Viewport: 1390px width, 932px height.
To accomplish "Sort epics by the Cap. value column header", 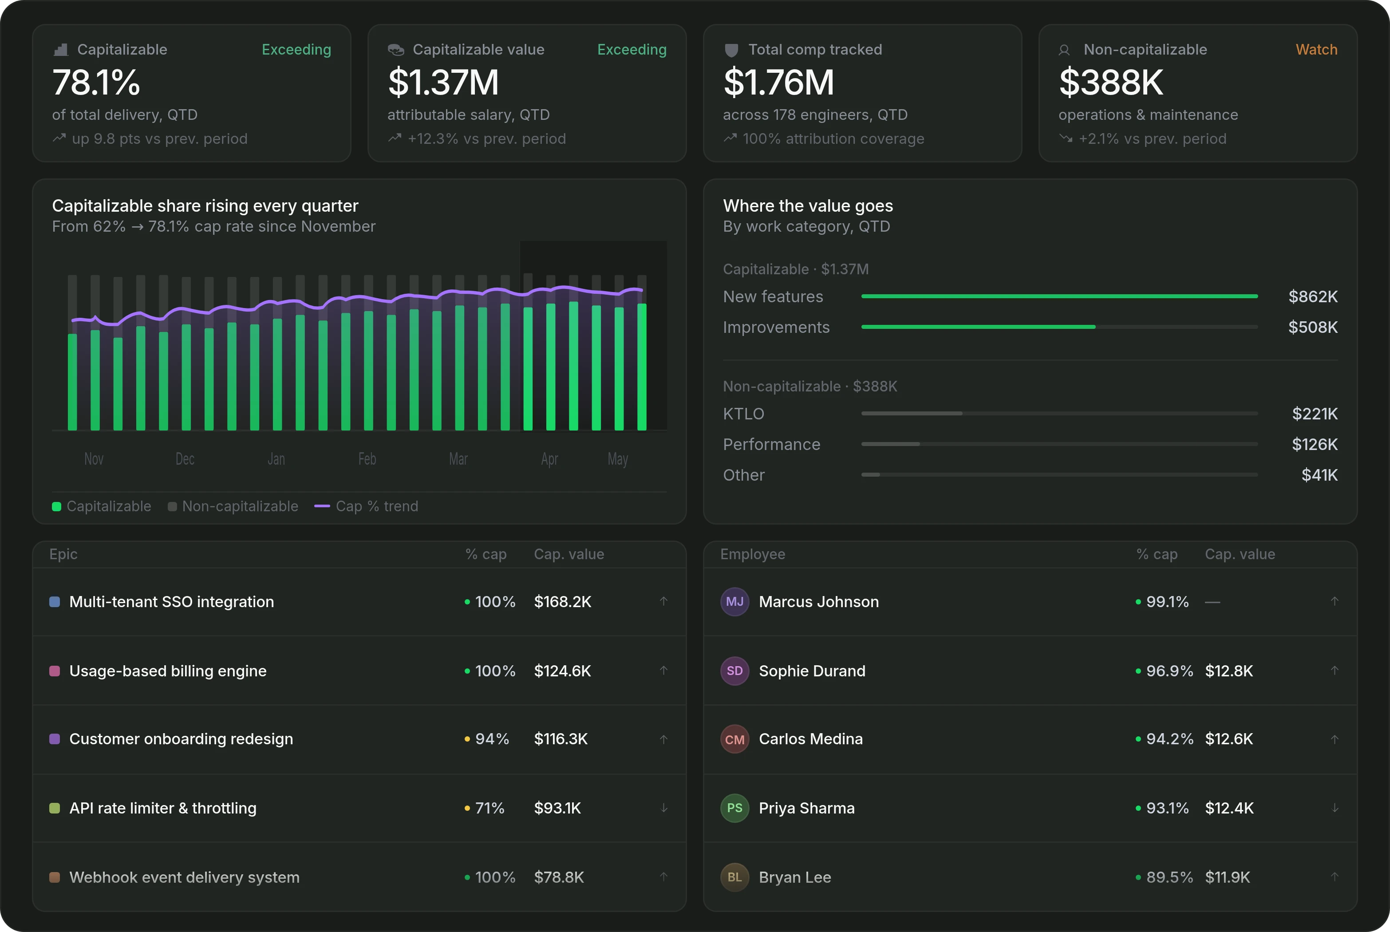I will point(569,555).
